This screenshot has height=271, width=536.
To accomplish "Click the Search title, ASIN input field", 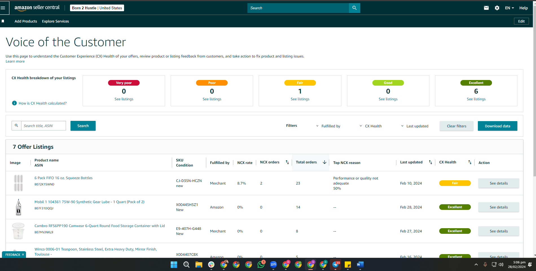I will 43,126.
